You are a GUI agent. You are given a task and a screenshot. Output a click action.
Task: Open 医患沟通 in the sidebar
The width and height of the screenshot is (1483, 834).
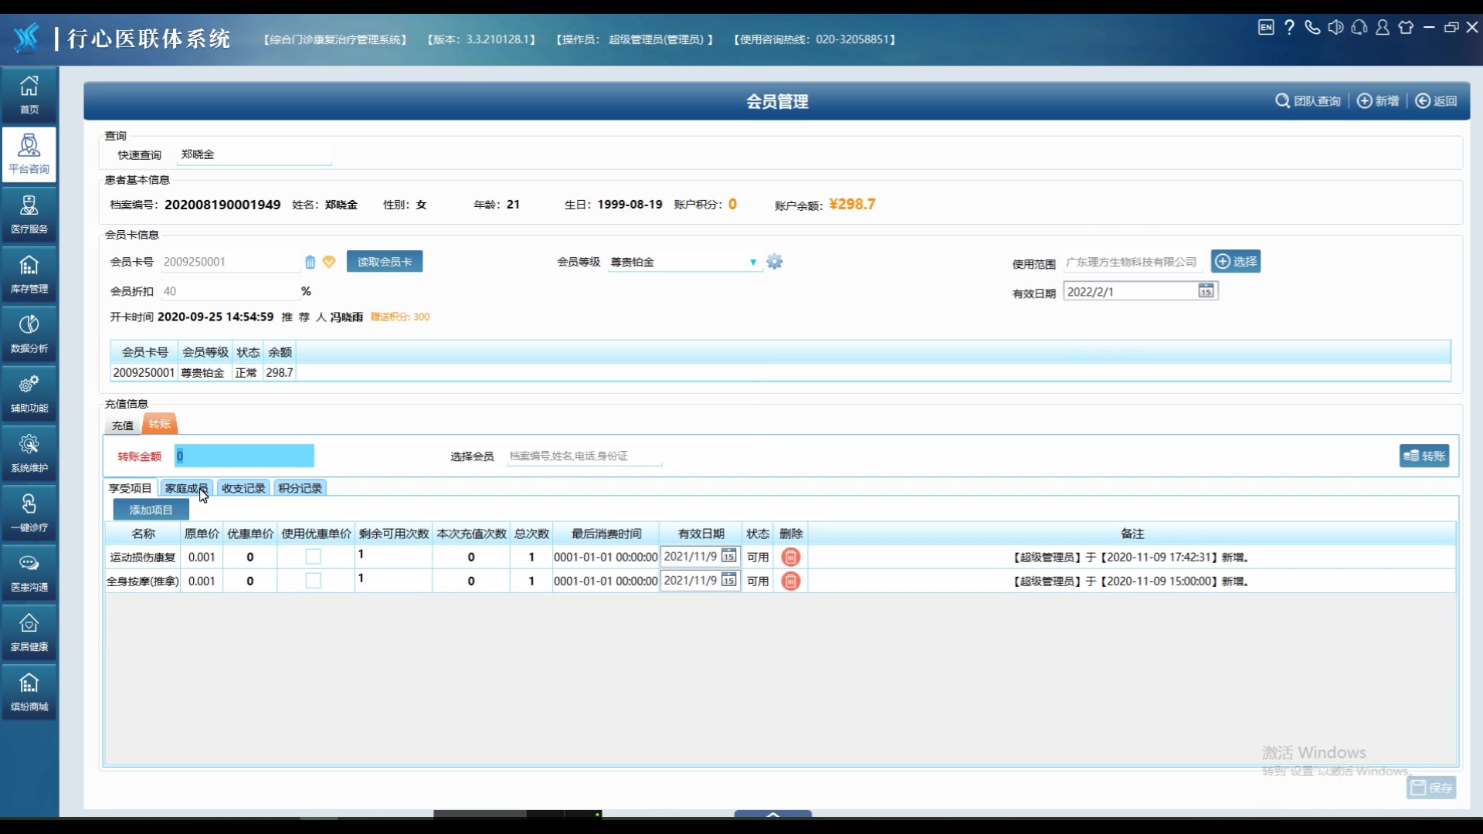(x=29, y=572)
